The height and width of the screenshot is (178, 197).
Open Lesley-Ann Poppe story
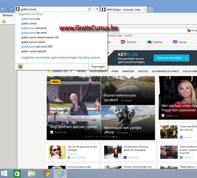click(178, 98)
